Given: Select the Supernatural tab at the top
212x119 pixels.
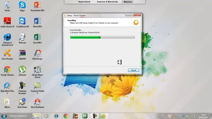Looking at the screenshot, I should point(84,2).
